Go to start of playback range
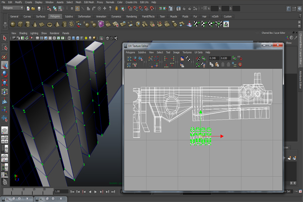The image size is (303, 202). [72, 192]
